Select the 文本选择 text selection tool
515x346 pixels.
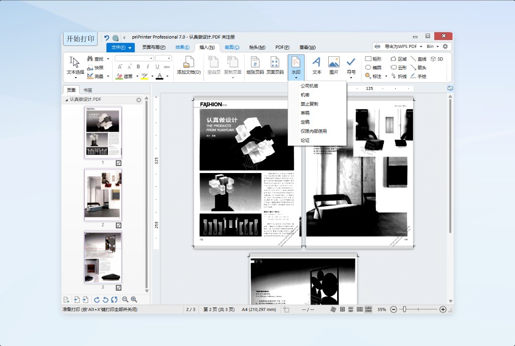pyautogui.click(x=75, y=67)
